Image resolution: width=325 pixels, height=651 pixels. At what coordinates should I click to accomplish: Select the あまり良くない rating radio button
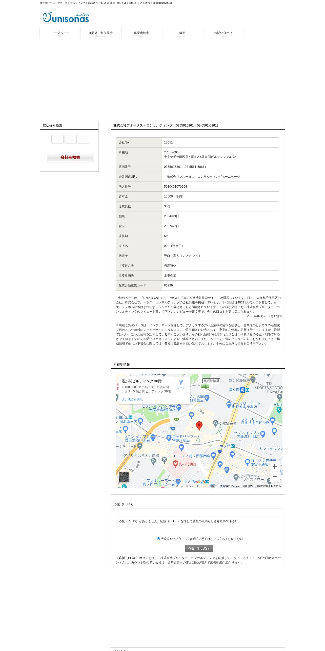click(x=219, y=538)
